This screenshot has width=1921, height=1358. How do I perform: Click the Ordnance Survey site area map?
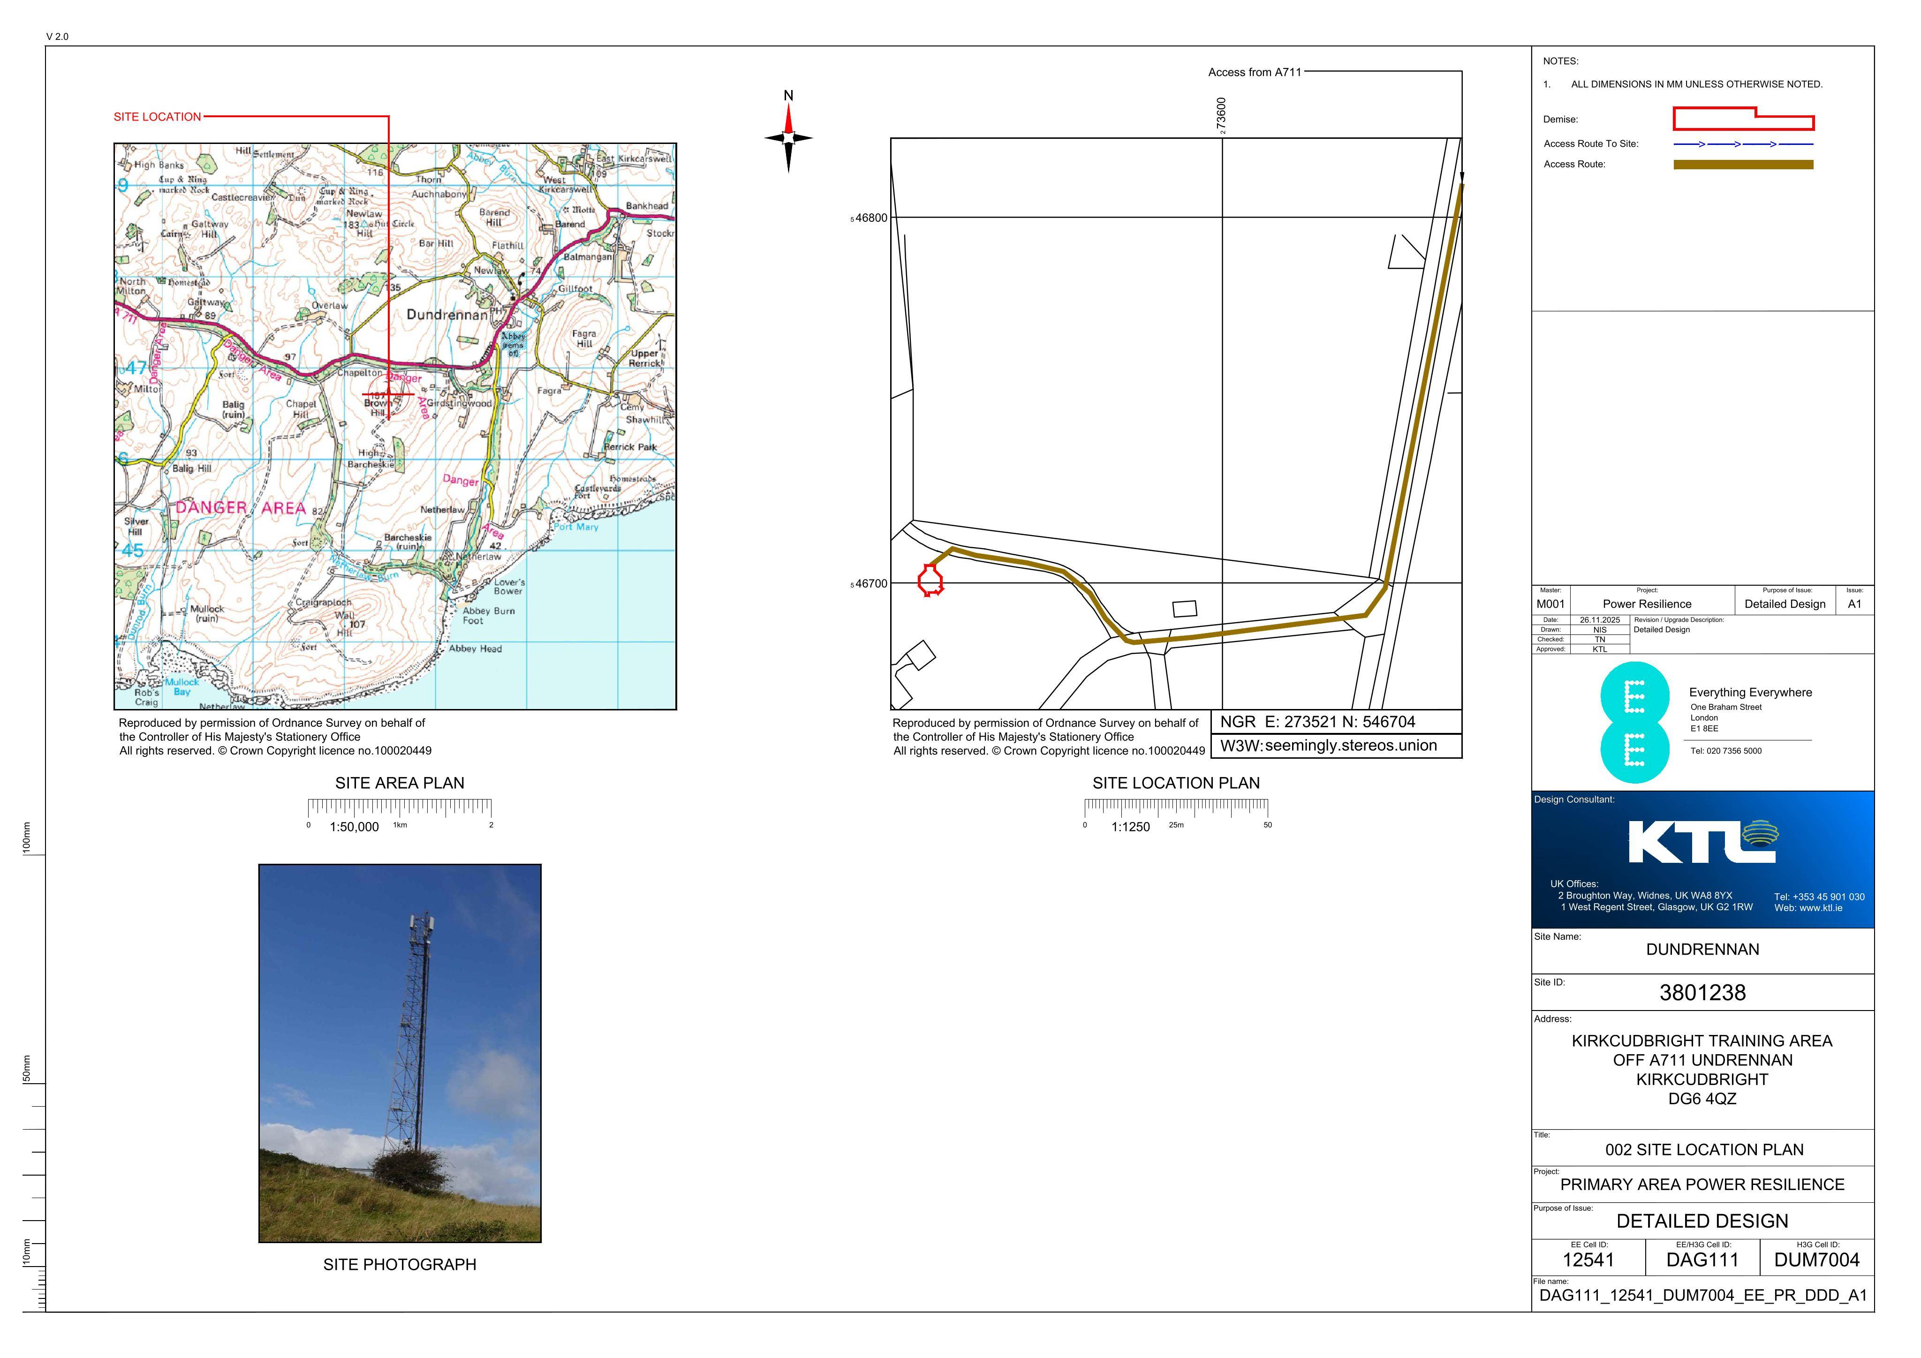coord(395,426)
